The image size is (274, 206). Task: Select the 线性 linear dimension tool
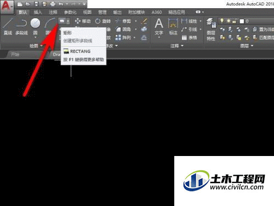189,21
